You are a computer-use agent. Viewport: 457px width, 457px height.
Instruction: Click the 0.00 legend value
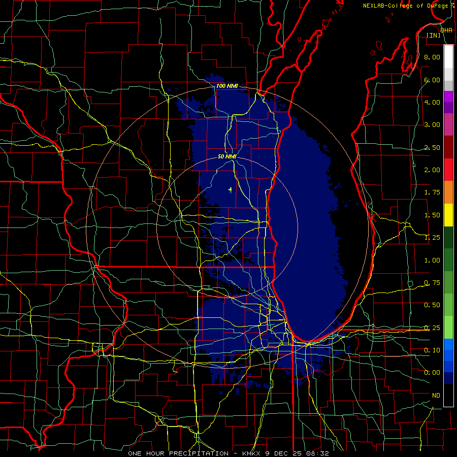point(432,373)
